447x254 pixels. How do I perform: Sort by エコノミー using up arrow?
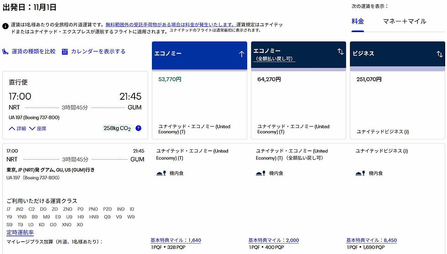pos(241,54)
